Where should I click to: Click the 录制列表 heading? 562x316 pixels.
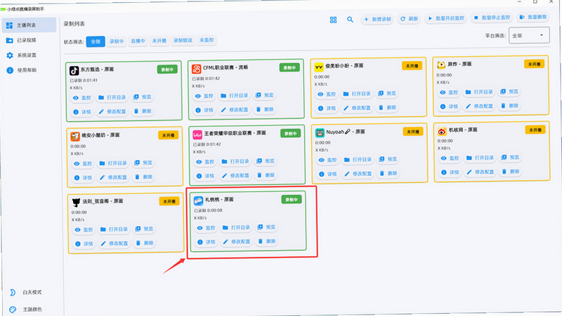coord(74,24)
